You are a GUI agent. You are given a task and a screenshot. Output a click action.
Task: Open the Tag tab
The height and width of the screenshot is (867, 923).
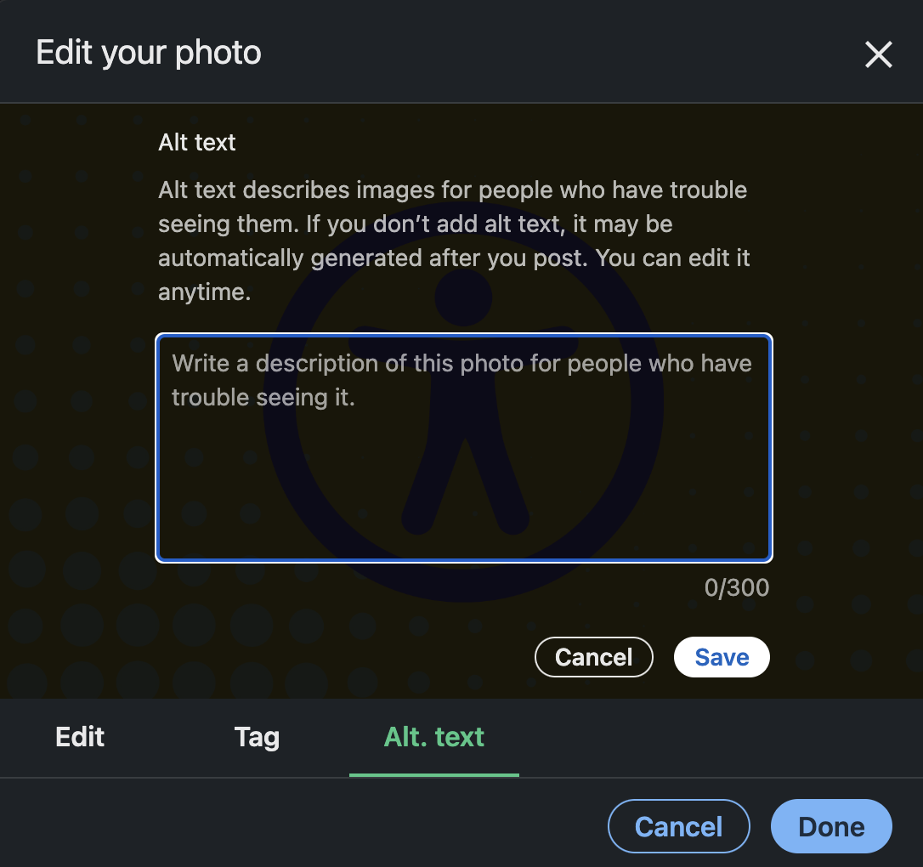pyautogui.click(x=257, y=737)
